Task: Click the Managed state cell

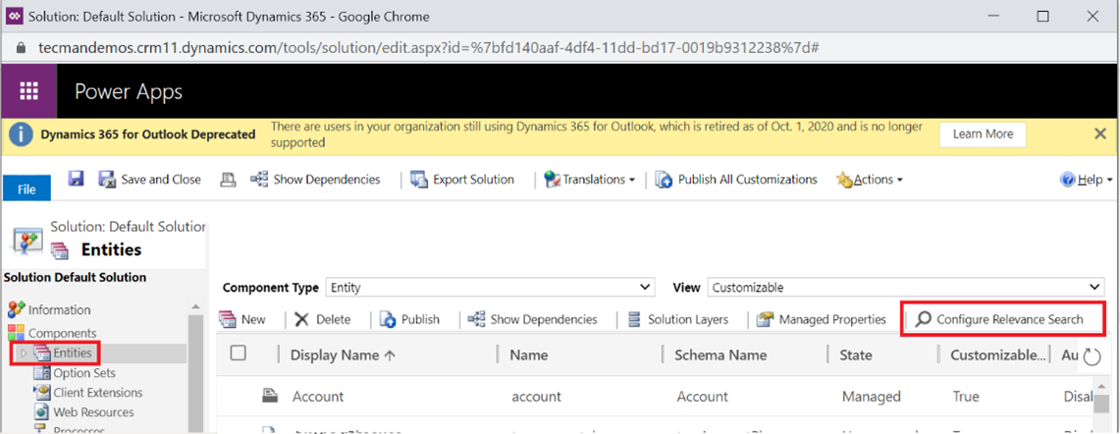Action: click(871, 396)
